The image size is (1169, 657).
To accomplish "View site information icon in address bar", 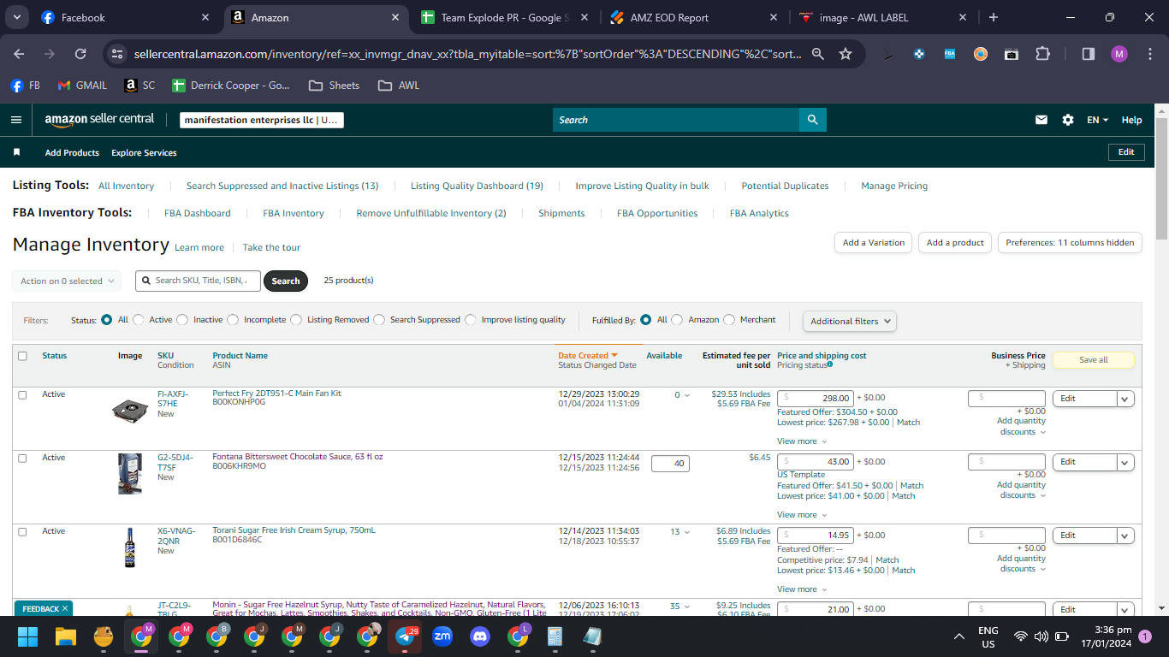I will (118, 54).
